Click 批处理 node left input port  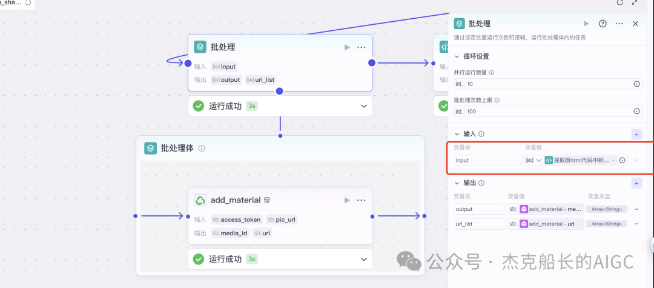pos(188,64)
